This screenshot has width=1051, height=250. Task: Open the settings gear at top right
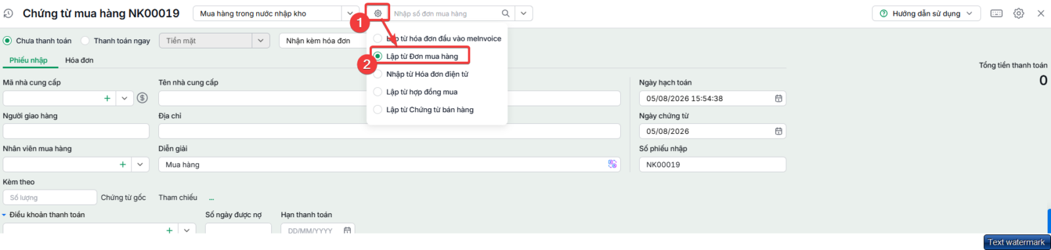tap(1019, 13)
